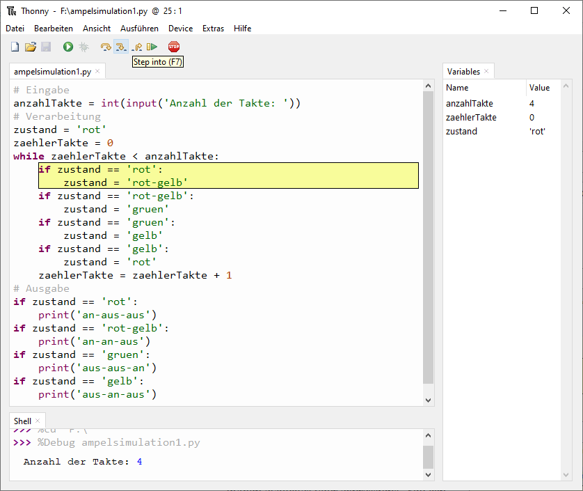Create a new file
Screen dimensions: 583x491
(x=15, y=46)
